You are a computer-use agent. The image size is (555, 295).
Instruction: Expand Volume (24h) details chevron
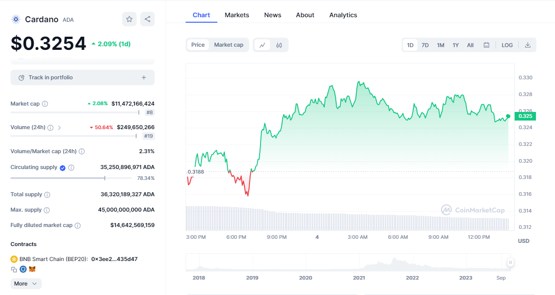(x=59, y=128)
